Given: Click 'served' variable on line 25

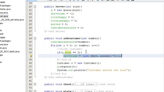Looking at the screenshot, I should [56, 24].
